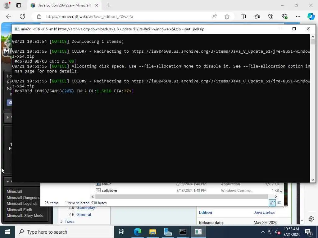Select aria2c file in Explorer list
318x238 pixels.
pos(107,184)
